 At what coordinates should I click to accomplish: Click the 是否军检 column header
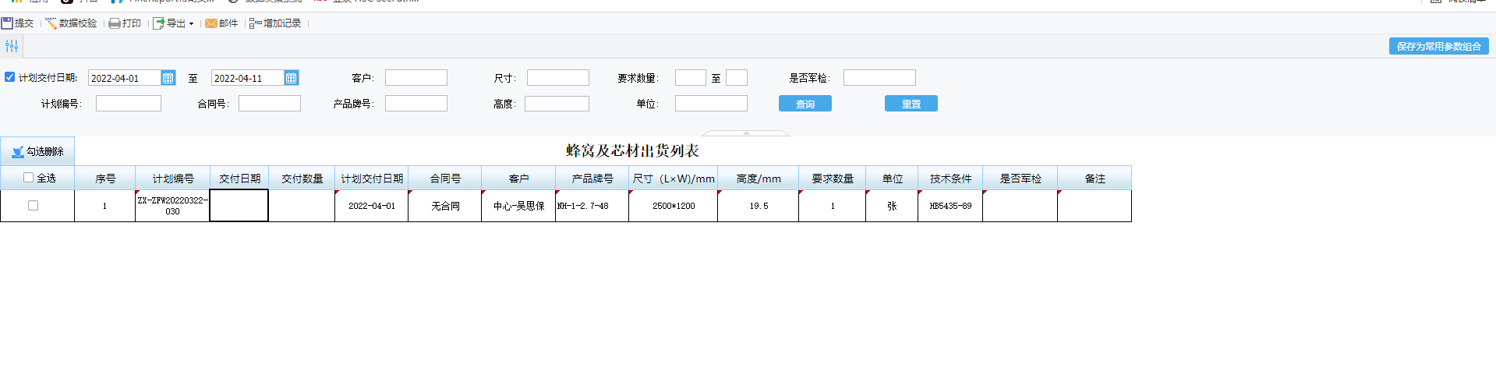point(1020,179)
